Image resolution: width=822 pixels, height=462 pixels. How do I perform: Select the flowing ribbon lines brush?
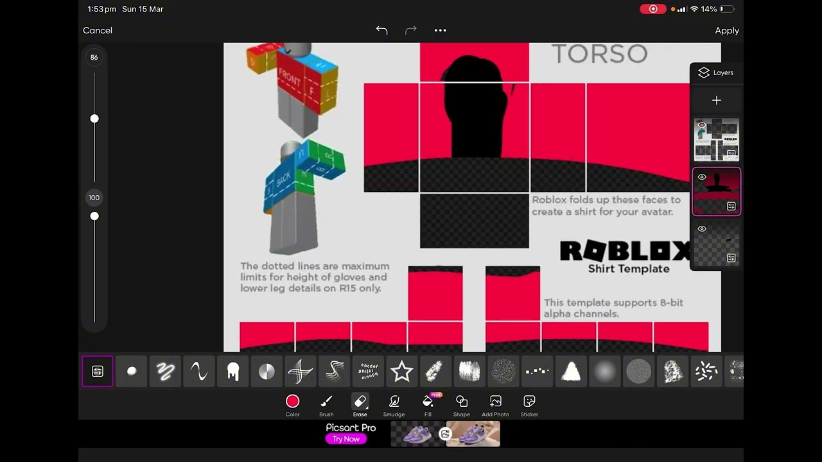(x=335, y=371)
